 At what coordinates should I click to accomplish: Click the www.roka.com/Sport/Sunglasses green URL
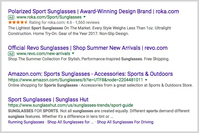49,17
